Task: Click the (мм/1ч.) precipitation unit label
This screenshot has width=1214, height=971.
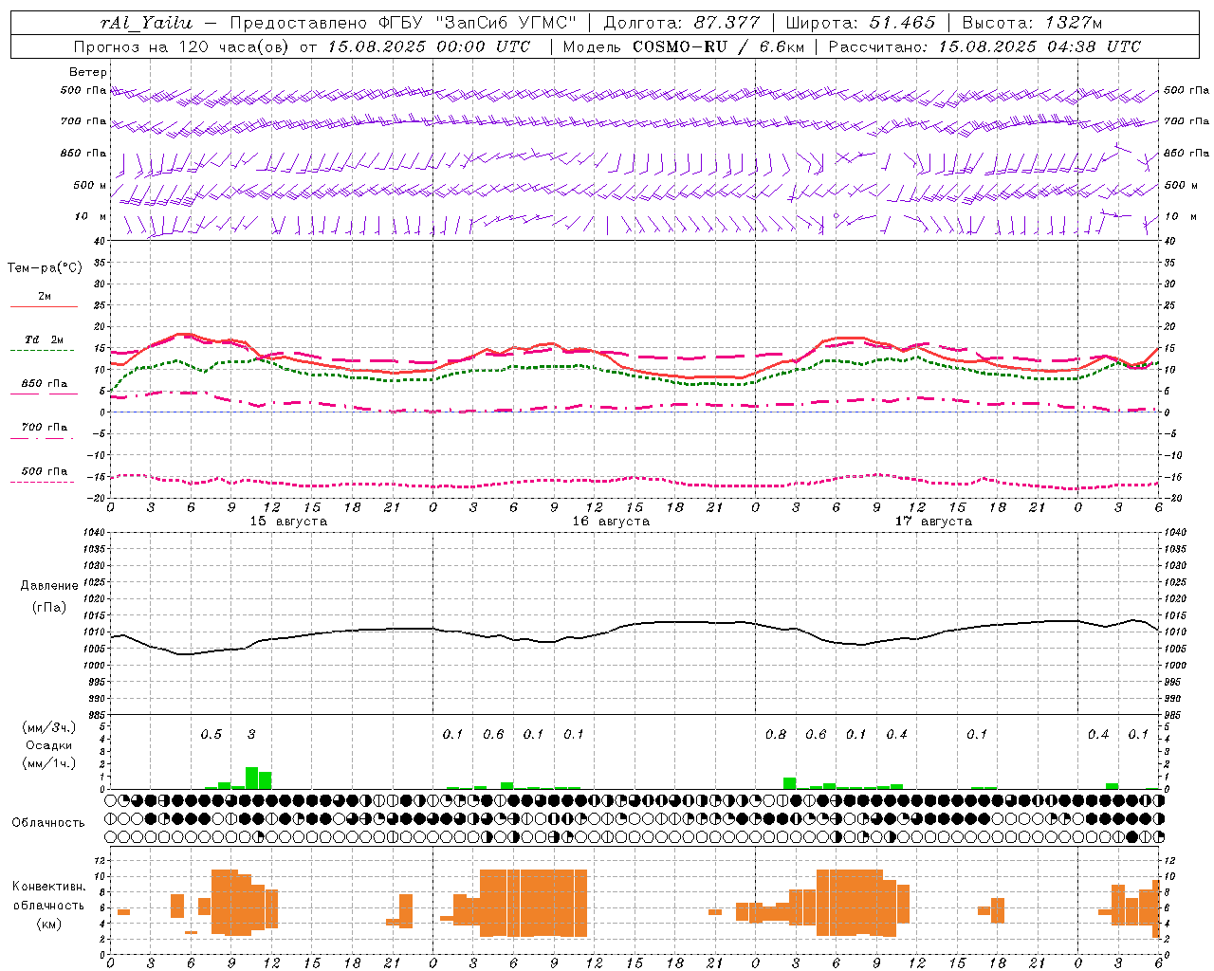Action: 49,763
